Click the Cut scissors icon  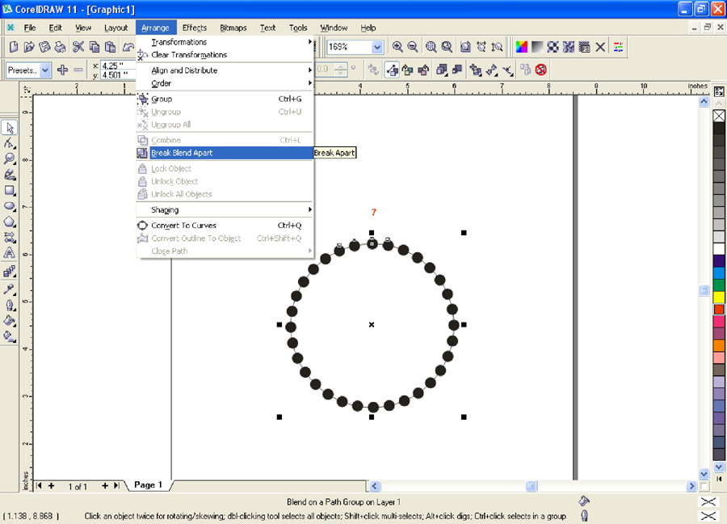click(x=78, y=48)
